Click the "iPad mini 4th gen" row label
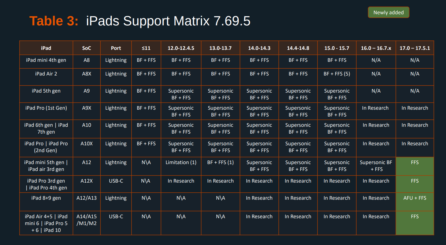This screenshot has width=446, height=245. tap(46, 60)
